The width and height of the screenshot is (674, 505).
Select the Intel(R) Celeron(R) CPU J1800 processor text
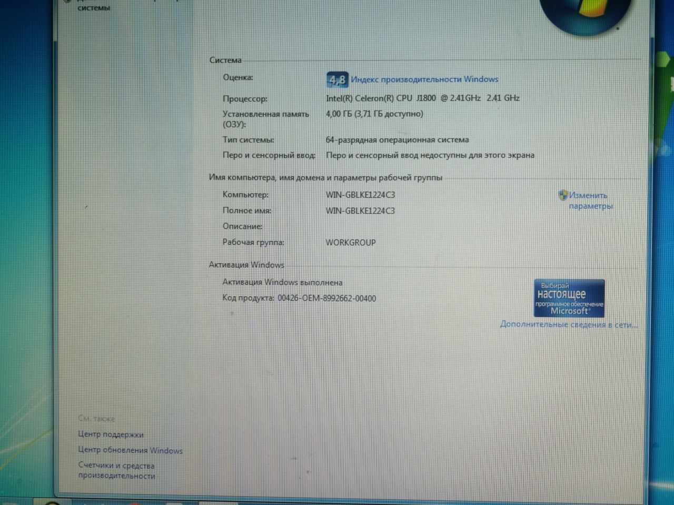point(422,98)
